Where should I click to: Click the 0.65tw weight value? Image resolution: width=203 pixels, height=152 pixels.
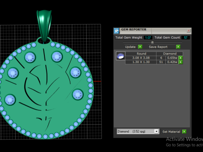click(172, 58)
